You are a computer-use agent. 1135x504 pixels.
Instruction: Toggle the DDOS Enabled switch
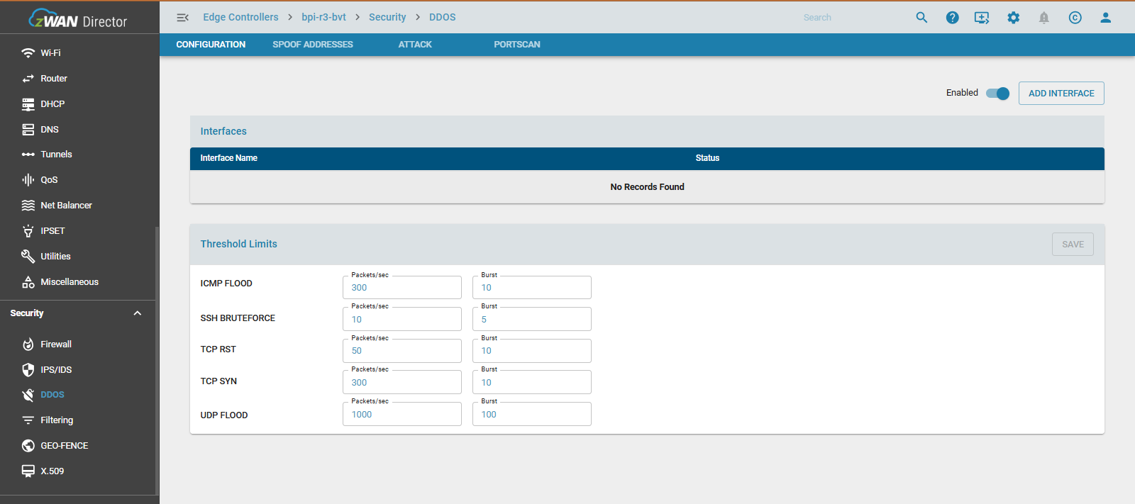click(997, 94)
